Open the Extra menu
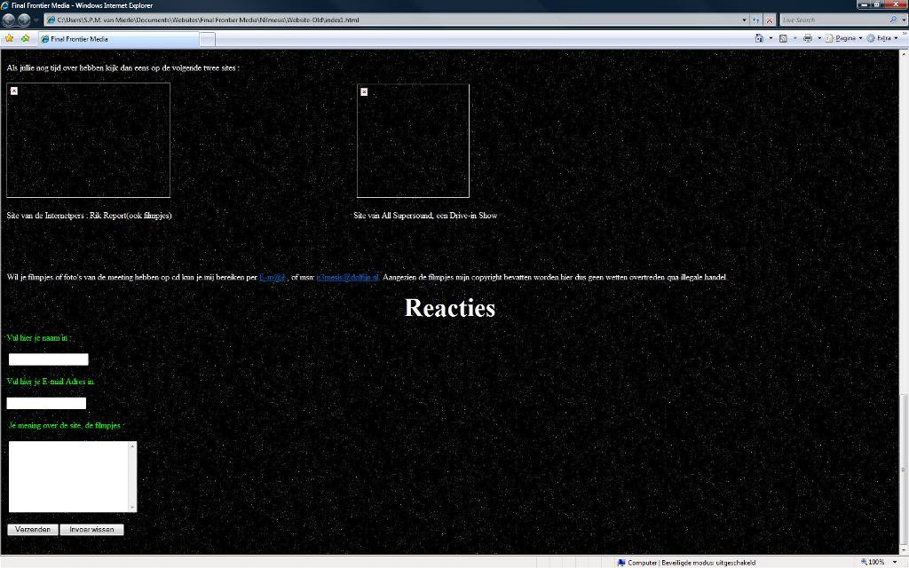The image size is (909, 568). click(x=882, y=38)
